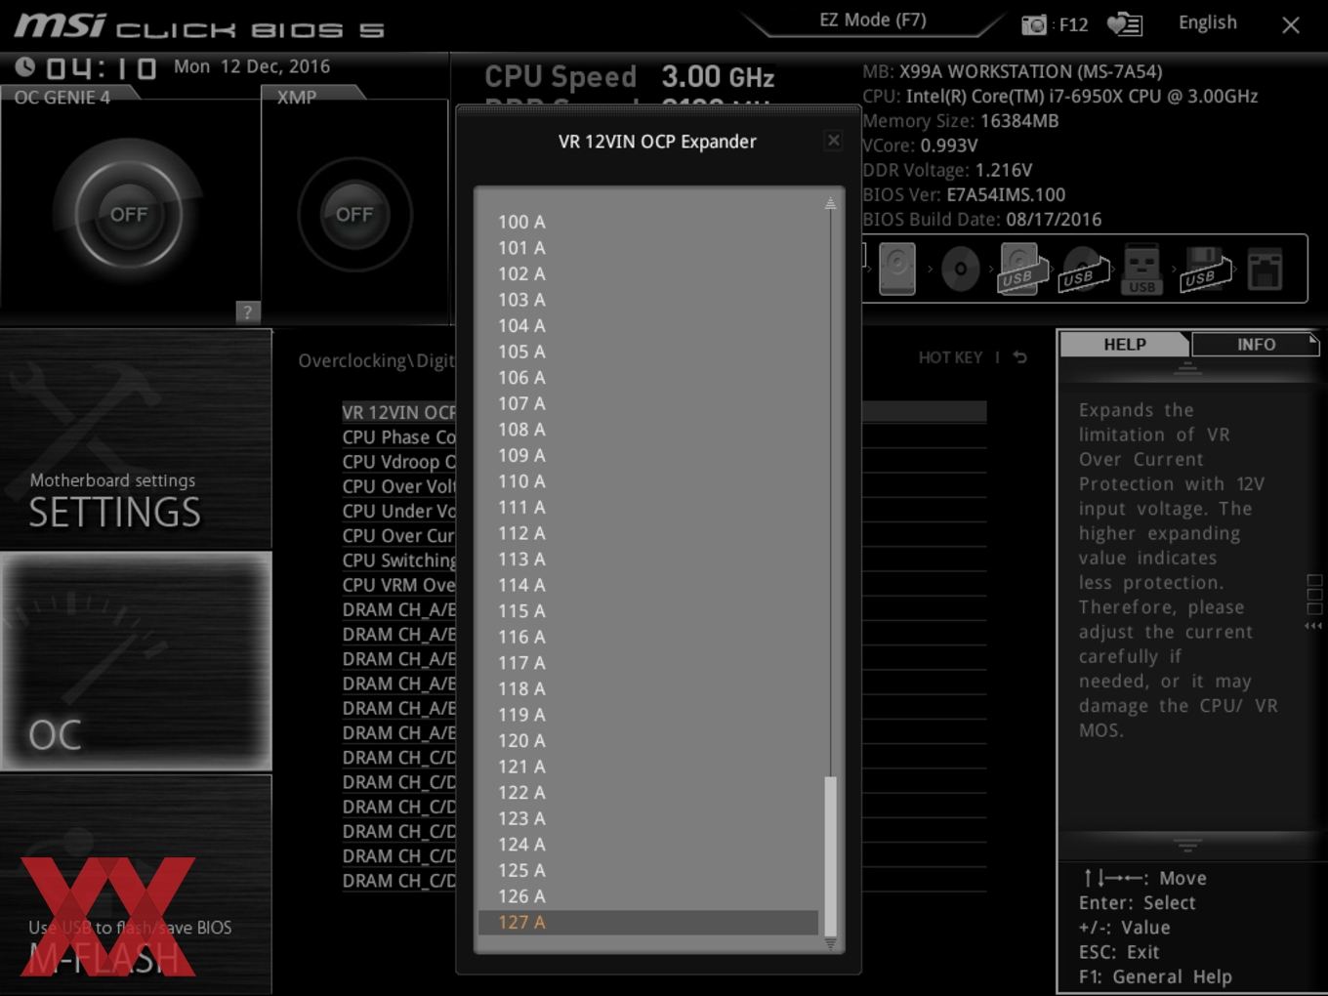Choose 104 A from the list
This screenshot has height=996, width=1328.
(648, 326)
